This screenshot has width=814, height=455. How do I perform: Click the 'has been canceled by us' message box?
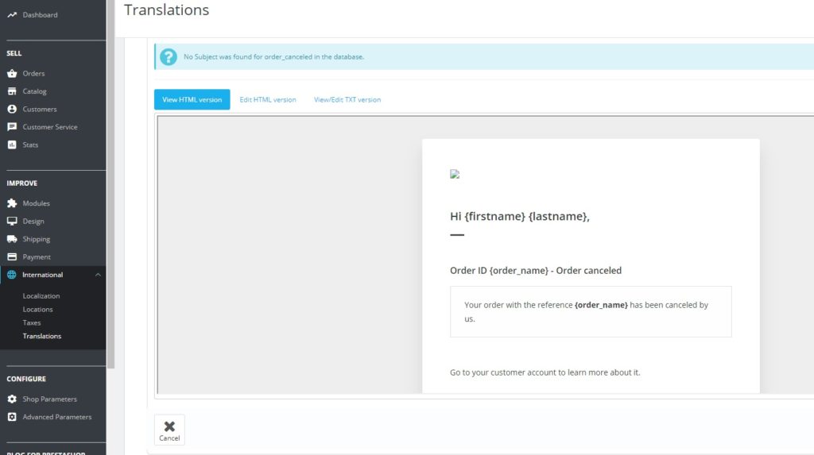[591, 312]
